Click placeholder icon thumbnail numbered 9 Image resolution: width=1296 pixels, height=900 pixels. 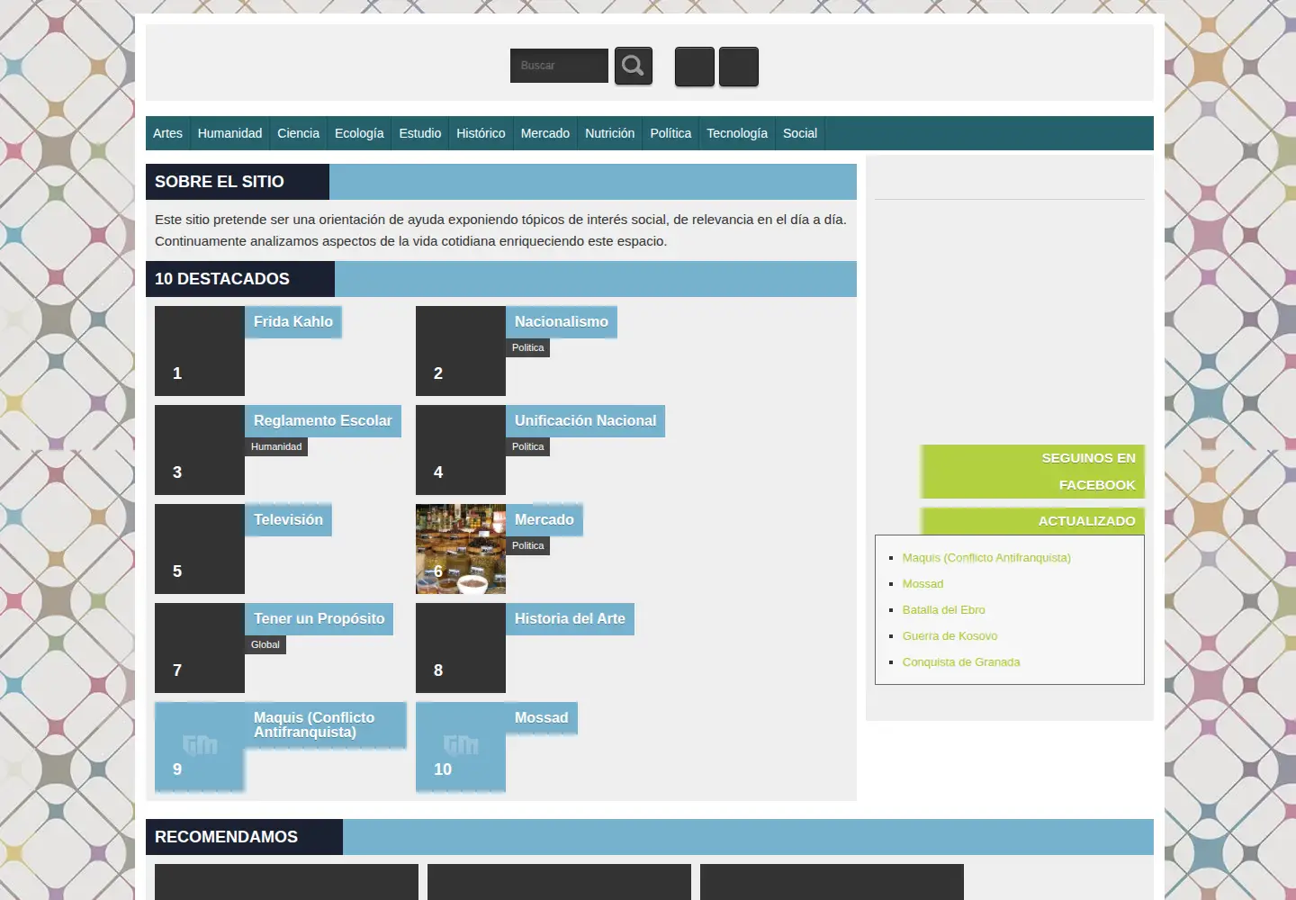click(x=200, y=747)
